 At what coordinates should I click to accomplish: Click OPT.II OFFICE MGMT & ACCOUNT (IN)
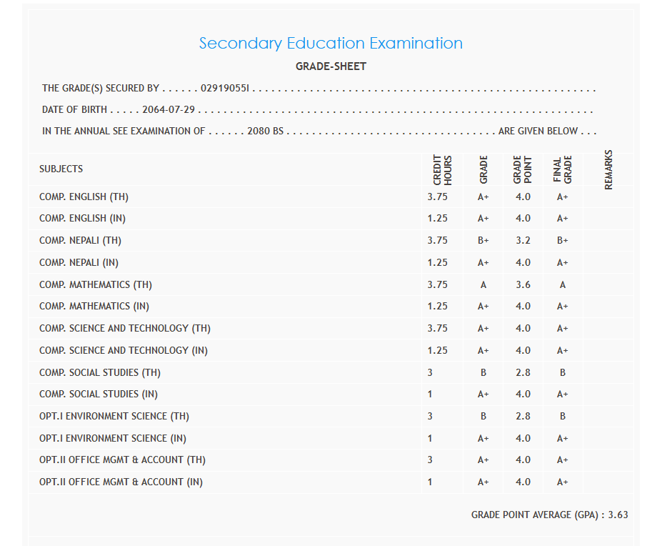pyautogui.click(x=121, y=482)
